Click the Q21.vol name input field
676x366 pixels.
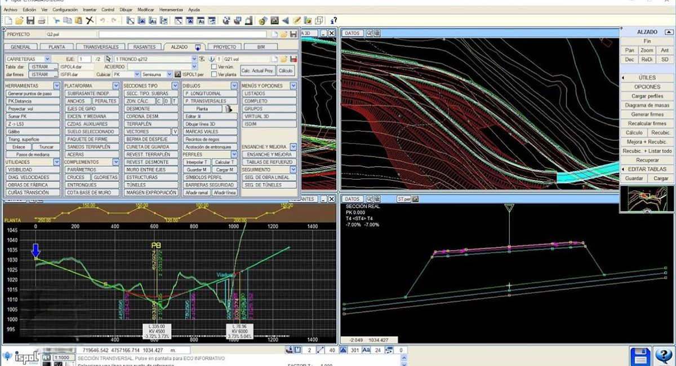click(x=245, y=59)
